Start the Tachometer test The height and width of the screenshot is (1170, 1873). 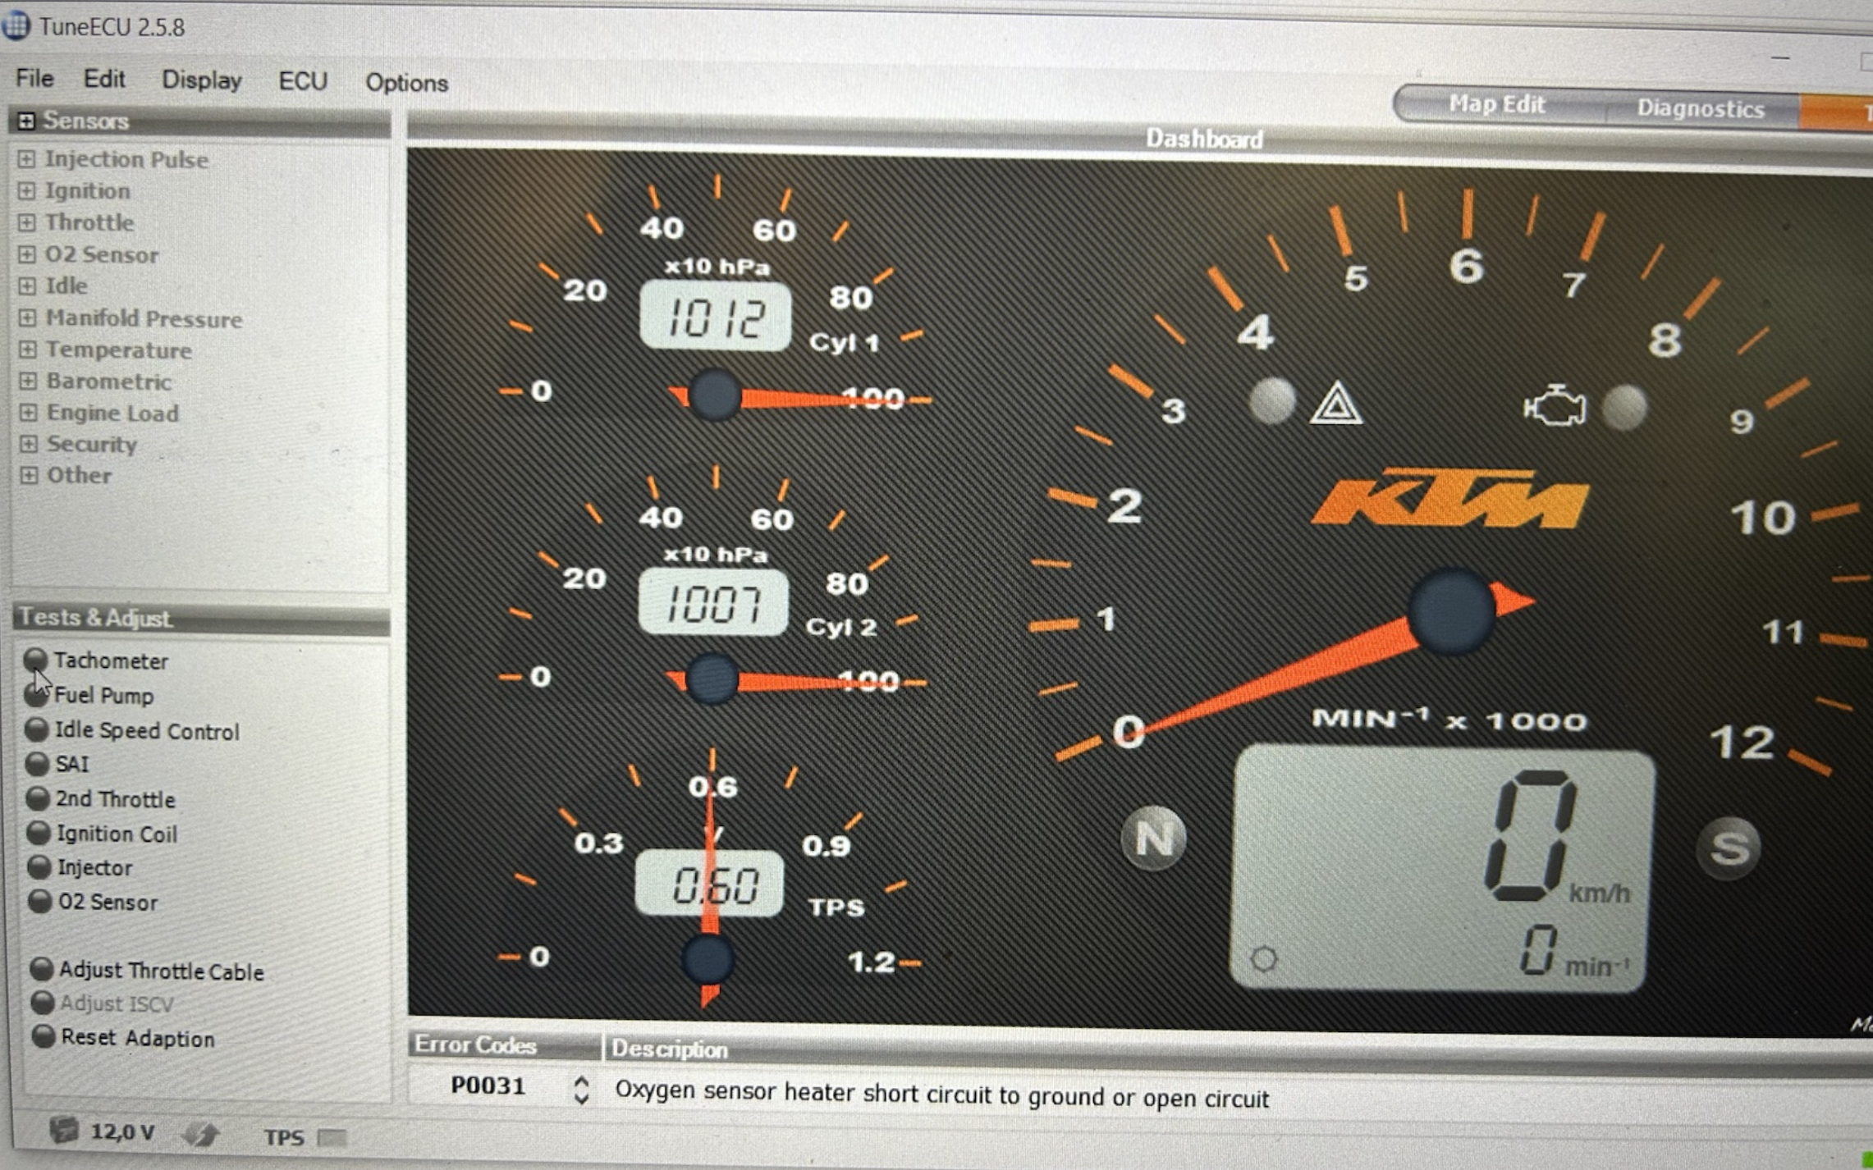[35, 659]
